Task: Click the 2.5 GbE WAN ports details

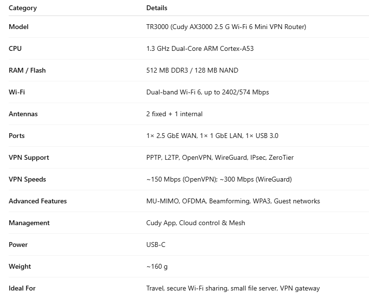Action: pyautogui.click(x=212, y=136)
